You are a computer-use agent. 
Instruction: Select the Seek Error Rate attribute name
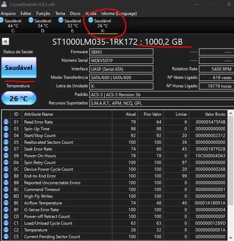[38, 149]
